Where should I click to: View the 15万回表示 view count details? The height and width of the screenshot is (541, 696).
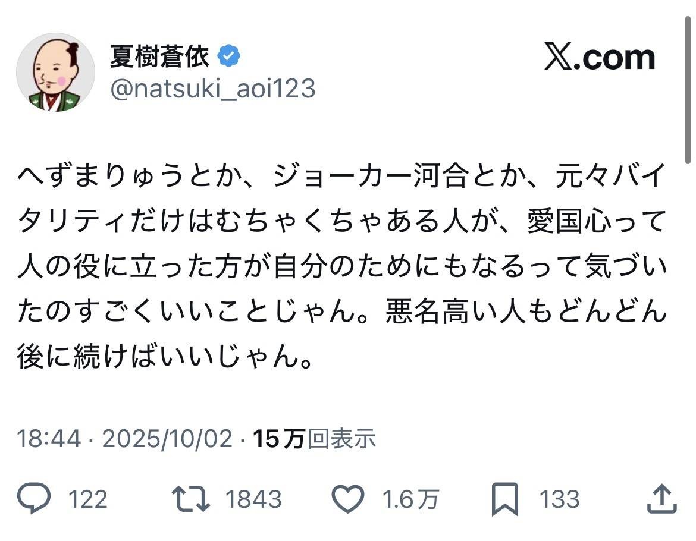315,439
